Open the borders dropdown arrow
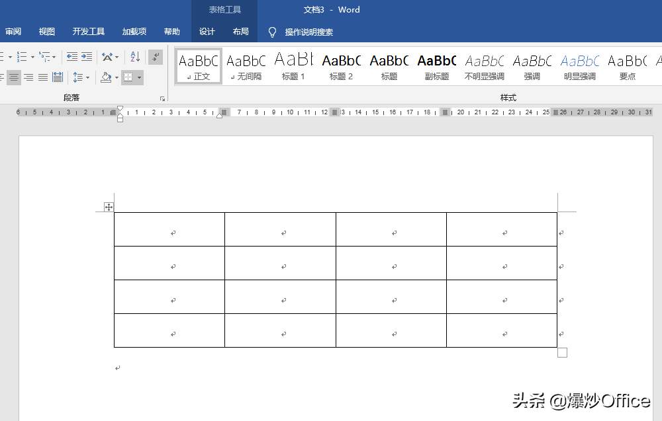 139,77
